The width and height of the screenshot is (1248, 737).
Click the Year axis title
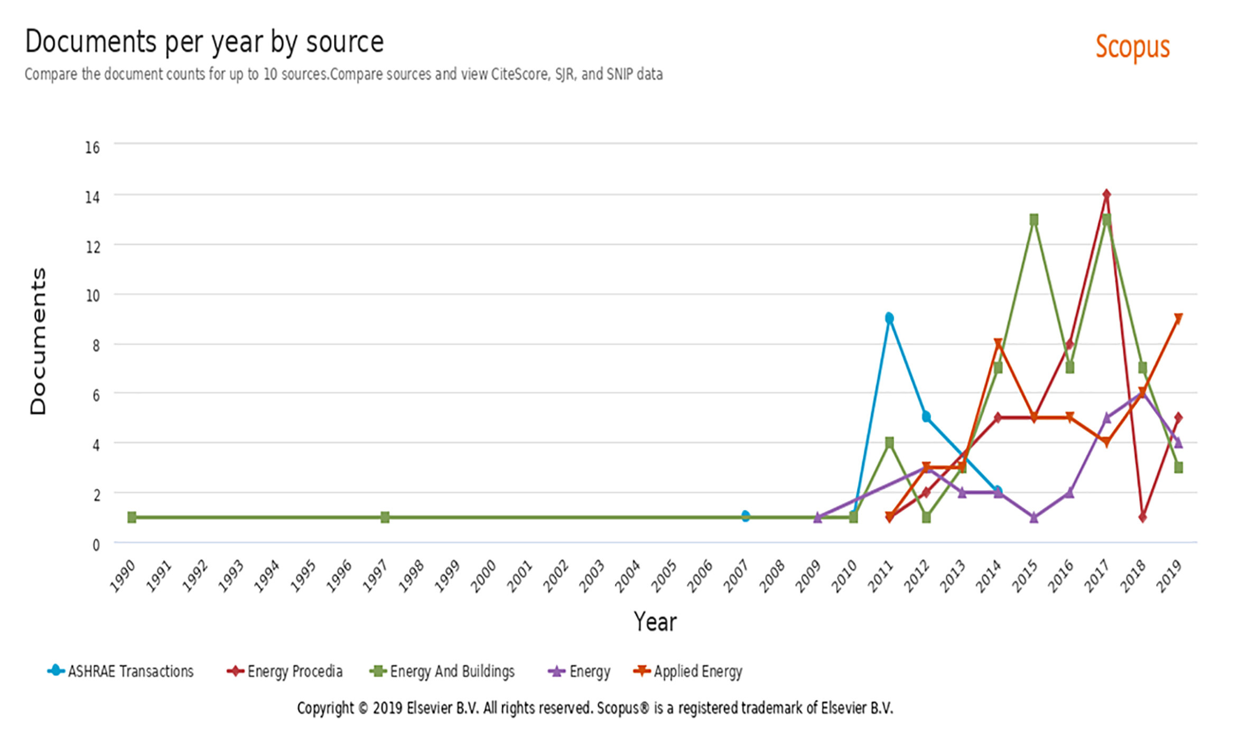pos(655,621)
